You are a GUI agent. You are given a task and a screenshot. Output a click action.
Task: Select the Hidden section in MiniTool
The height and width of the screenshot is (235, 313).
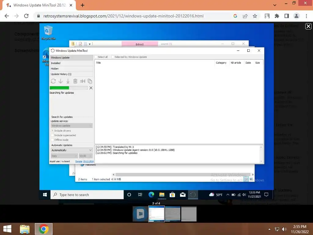72,69
